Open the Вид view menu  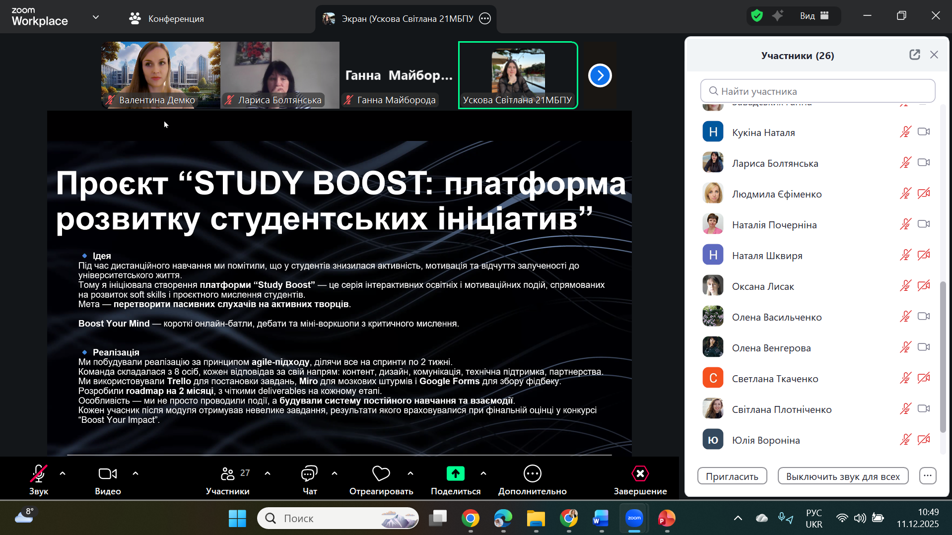[x=814, y=16]
